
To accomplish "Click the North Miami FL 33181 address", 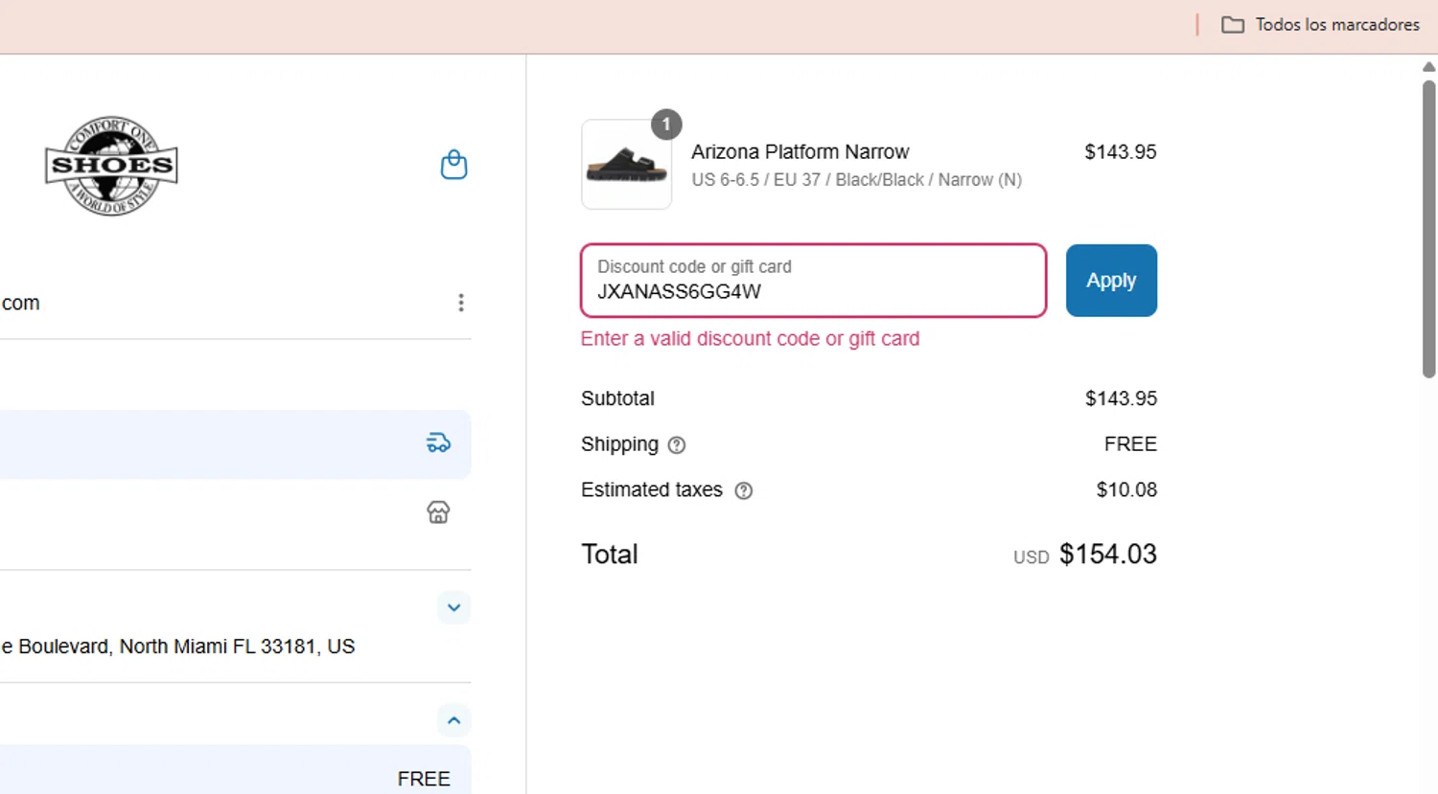I will (177, 647).
